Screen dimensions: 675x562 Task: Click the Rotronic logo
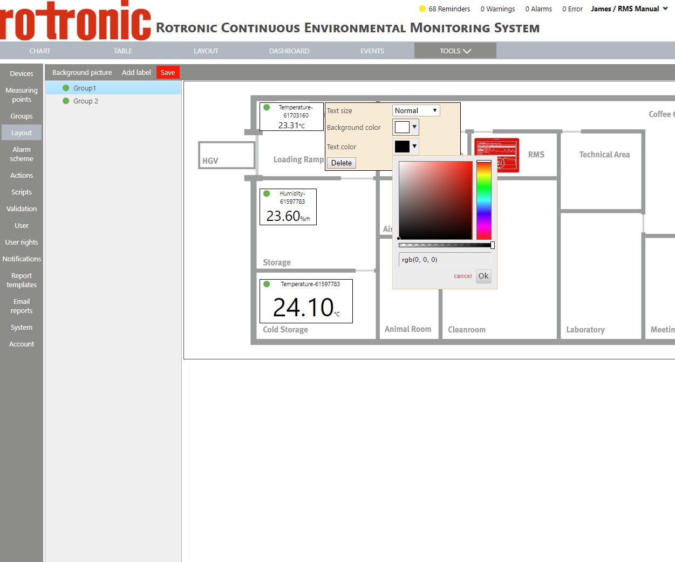tap(76, 20)
